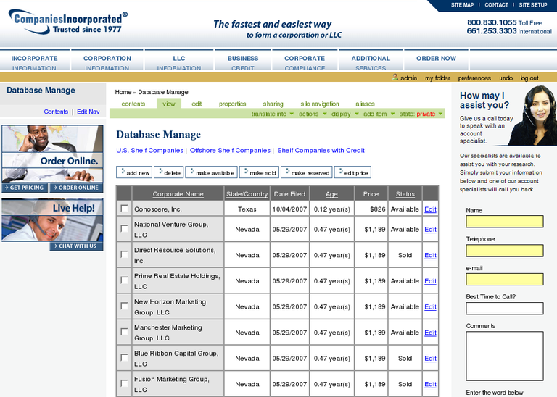Switch to silo navigation tab
Image resolution: width=557 pixels, height=397 pixels.
tap(320, 104)
